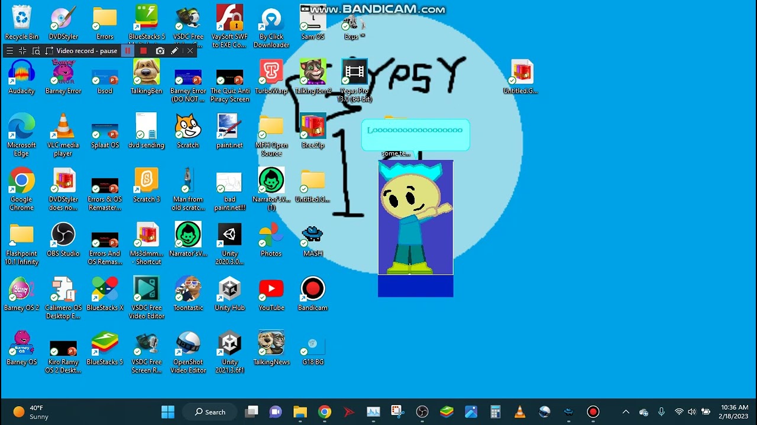Click the blue-haired character picture
The width and height of the screenshot is (757, 425).
click(416, 217)
